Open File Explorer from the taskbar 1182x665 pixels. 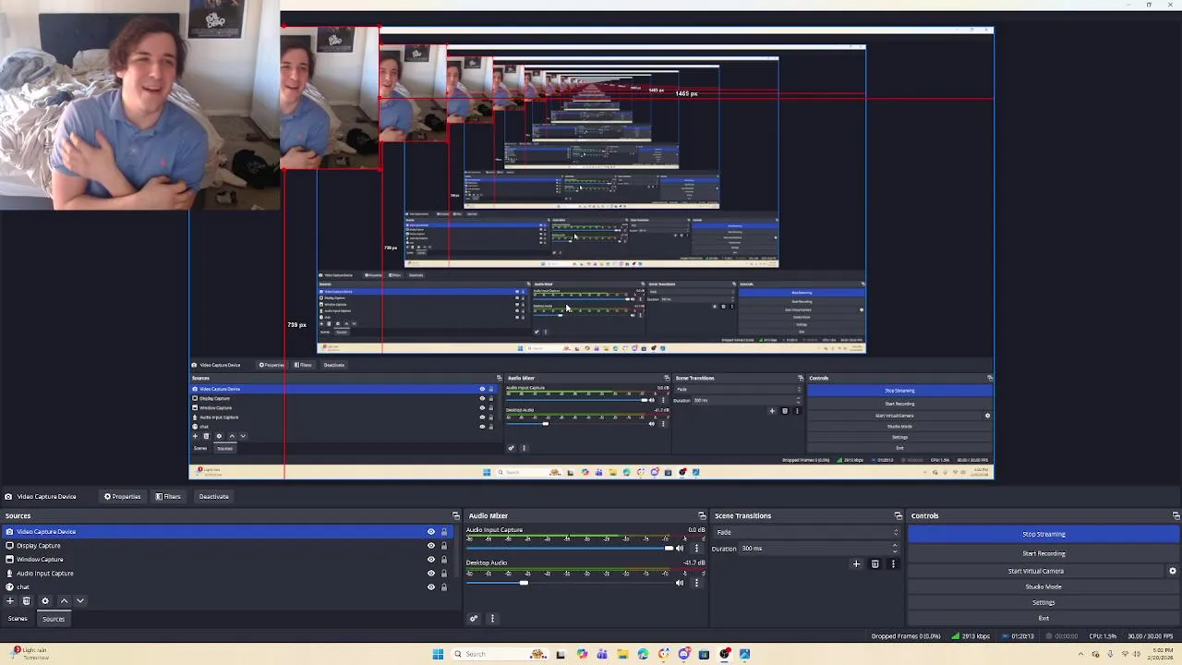[622, 654]
